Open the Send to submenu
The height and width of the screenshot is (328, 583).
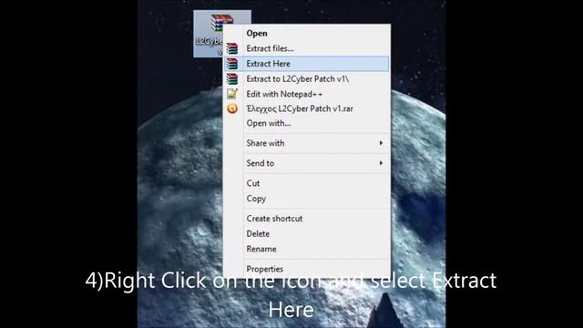coord(307,163)
